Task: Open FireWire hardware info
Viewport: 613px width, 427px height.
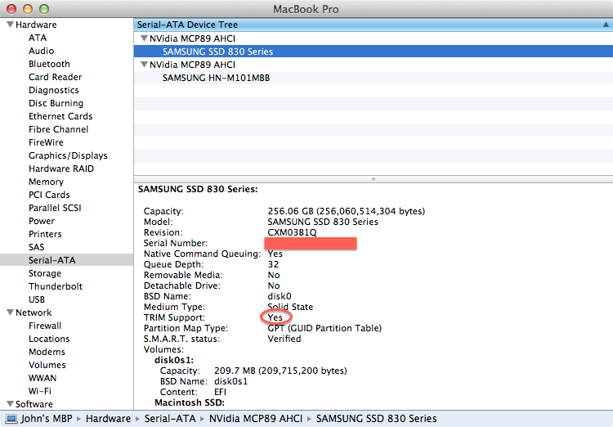Action: pyautogui.click(x=46, y=142)
